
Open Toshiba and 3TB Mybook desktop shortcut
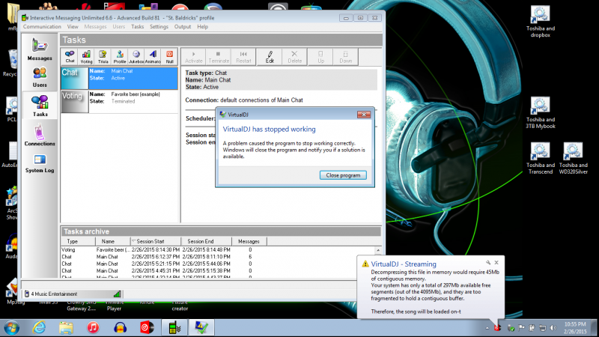pos(540,113)
